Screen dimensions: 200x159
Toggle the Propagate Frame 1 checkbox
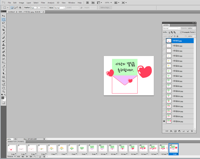pos(181,32)
